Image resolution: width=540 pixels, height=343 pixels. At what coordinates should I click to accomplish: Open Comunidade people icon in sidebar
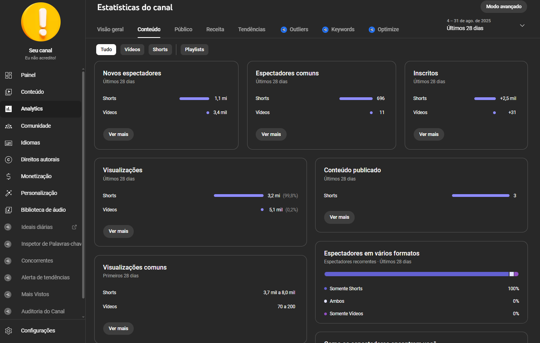9,126
